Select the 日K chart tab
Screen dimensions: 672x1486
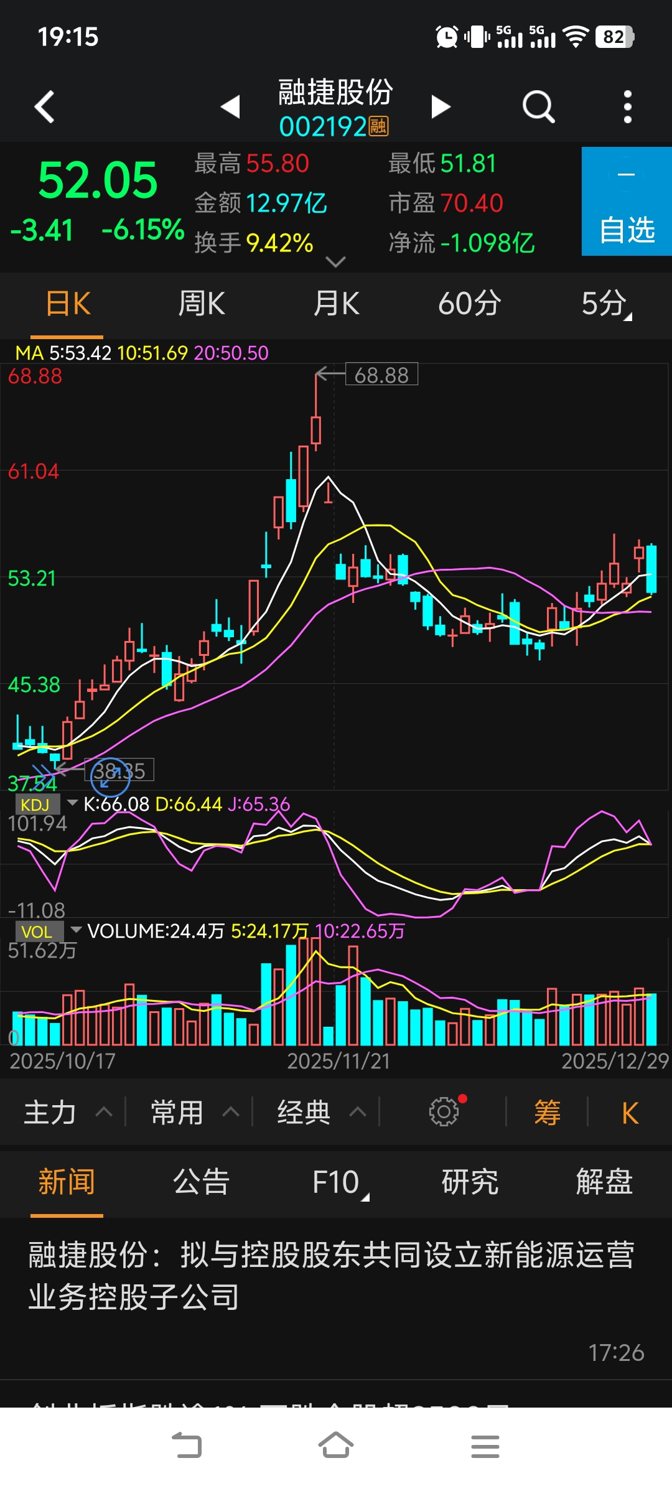[x=68, y=304]
